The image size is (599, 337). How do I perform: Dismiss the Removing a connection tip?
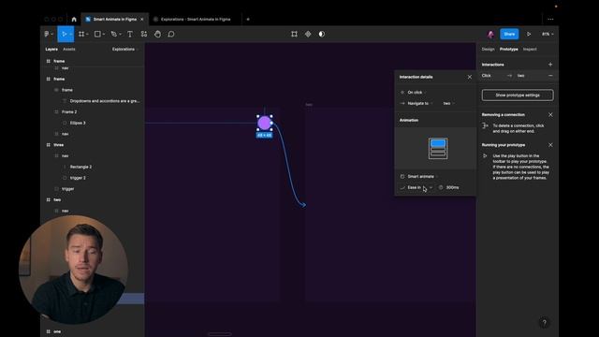550,114
